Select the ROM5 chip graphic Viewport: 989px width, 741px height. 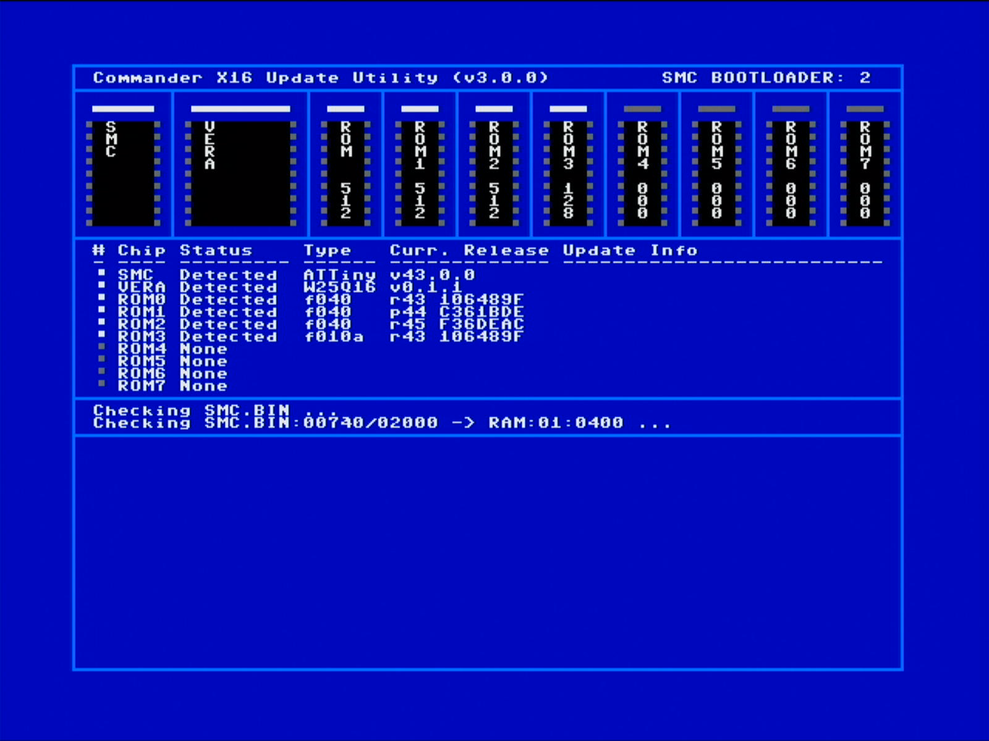pos(716,174)
